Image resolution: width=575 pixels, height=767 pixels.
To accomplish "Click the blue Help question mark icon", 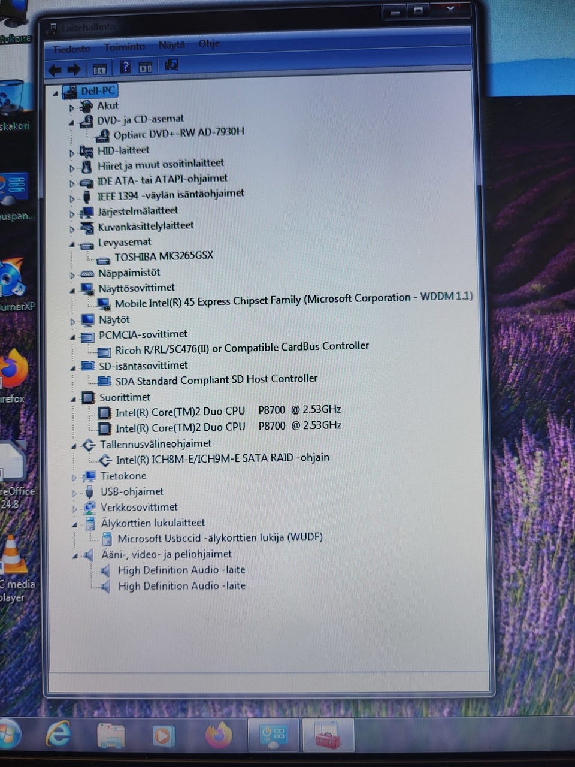I will pyautogui.click(x=125, y=67).
